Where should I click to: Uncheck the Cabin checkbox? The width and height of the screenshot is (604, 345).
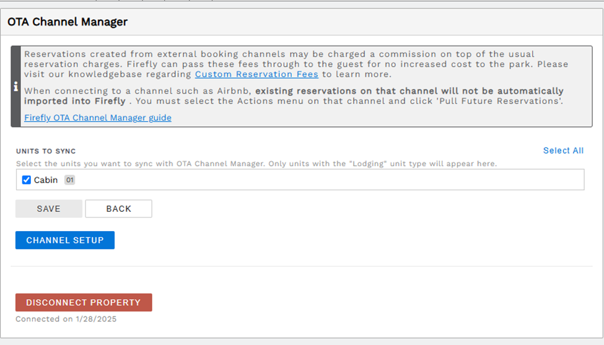point(26,180)
